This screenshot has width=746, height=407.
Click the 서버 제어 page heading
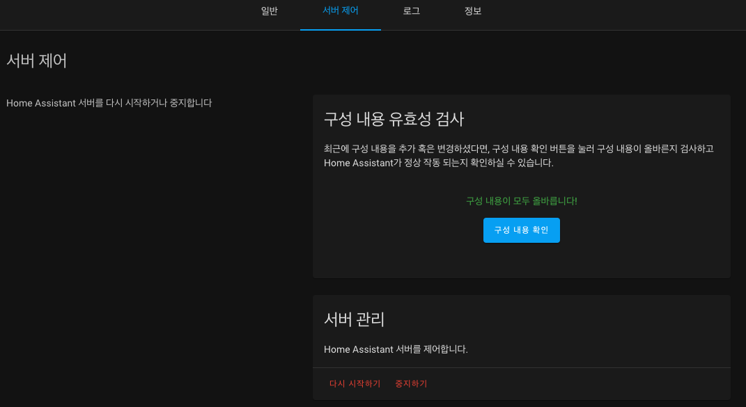coord(37,61)
